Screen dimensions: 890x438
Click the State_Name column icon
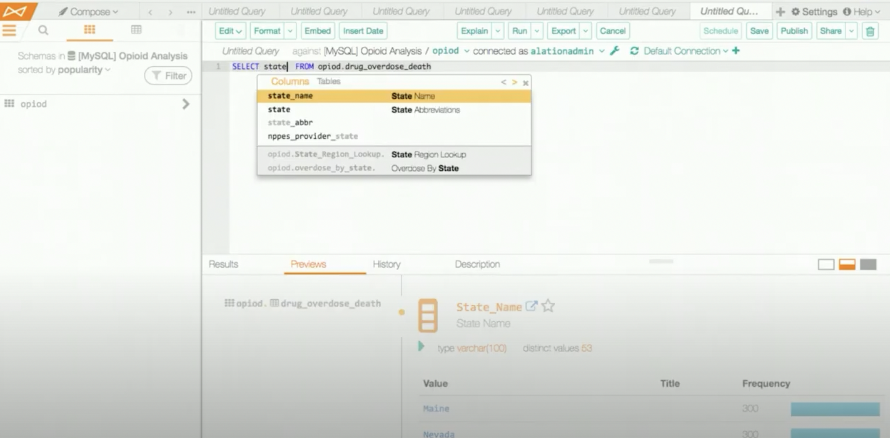(428, 316)
